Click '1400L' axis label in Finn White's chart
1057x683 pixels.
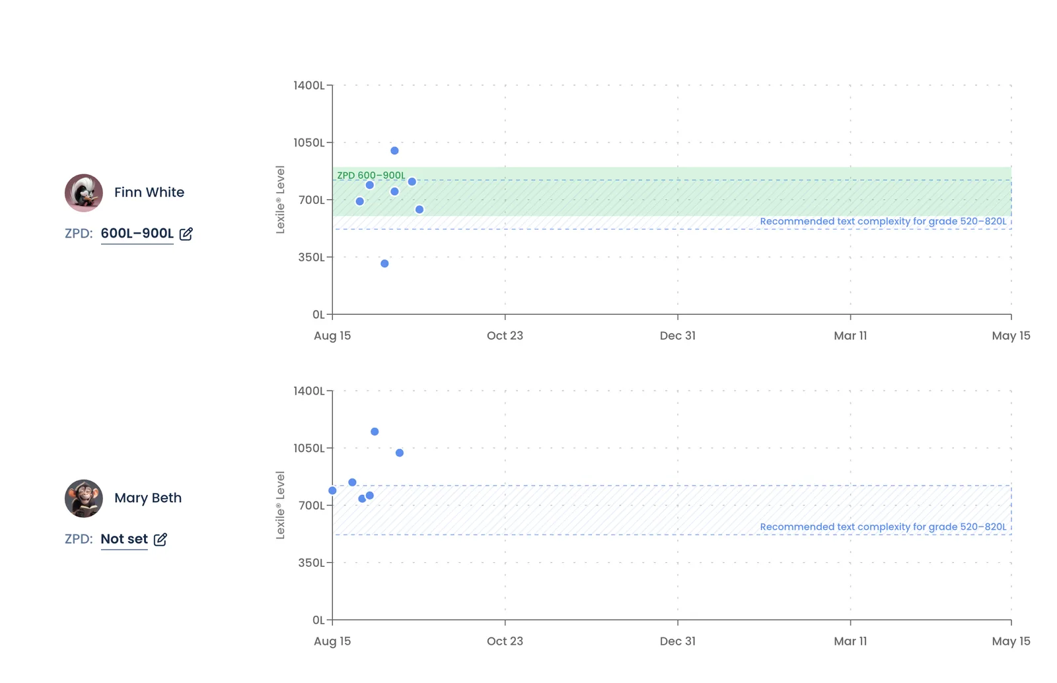tap(309, 85)
